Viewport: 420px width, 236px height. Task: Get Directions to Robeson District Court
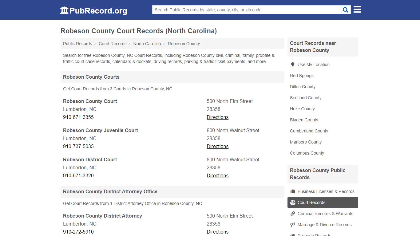tap(218, 175)
